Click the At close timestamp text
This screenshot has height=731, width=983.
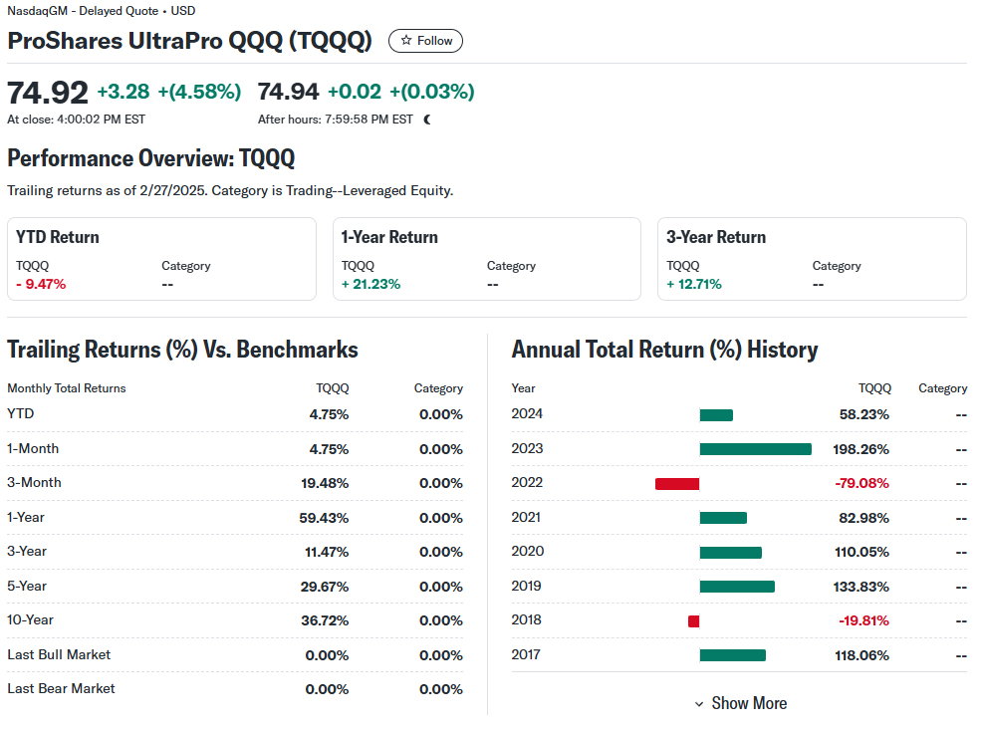tap(77, 120)
